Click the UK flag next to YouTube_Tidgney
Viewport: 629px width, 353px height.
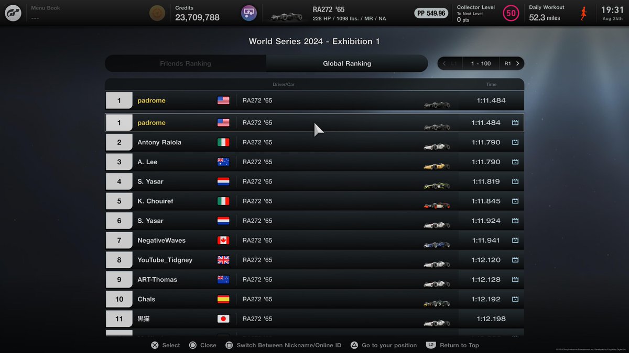click(223, 260)
